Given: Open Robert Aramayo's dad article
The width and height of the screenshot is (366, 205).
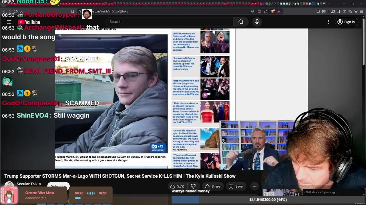Looking at the screenshot, I should point(186,88).
